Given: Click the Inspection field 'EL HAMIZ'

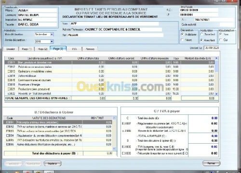Looking at the screenshot, I should (x=37, y=20).
